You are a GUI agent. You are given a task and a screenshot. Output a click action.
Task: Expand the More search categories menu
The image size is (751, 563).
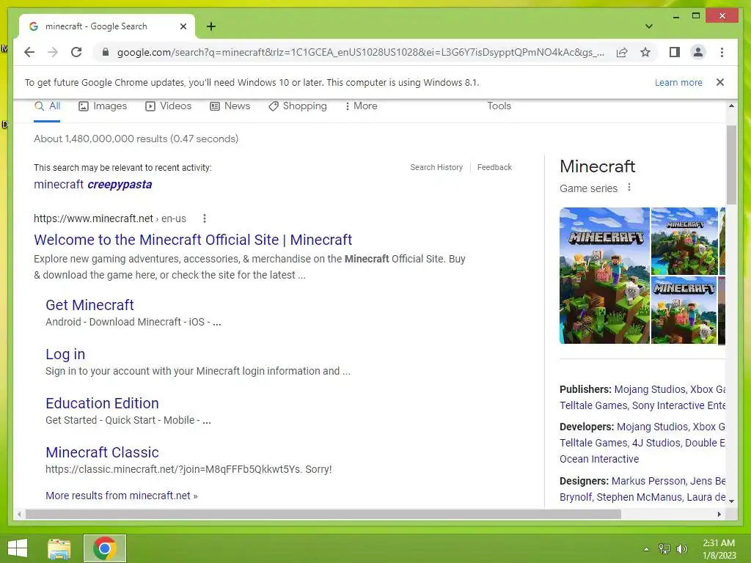click(361, 106)
